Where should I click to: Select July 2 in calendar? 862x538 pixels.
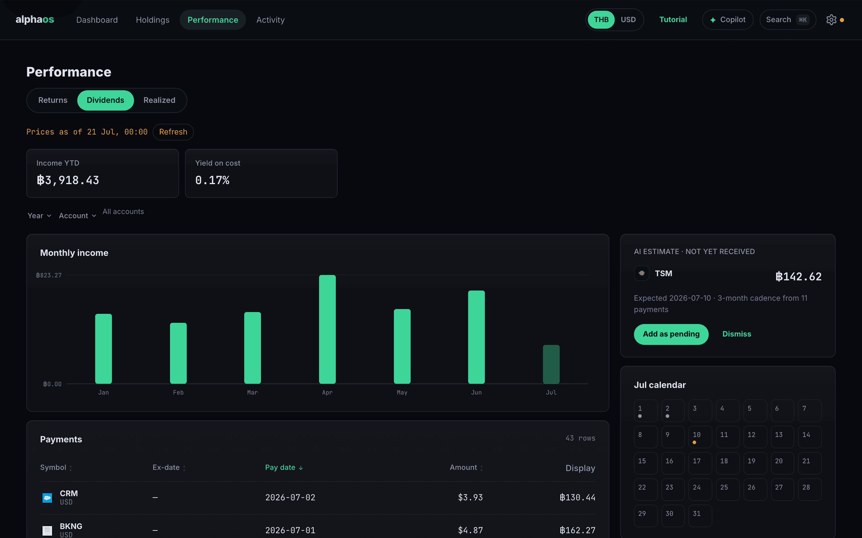coord(673,411)
